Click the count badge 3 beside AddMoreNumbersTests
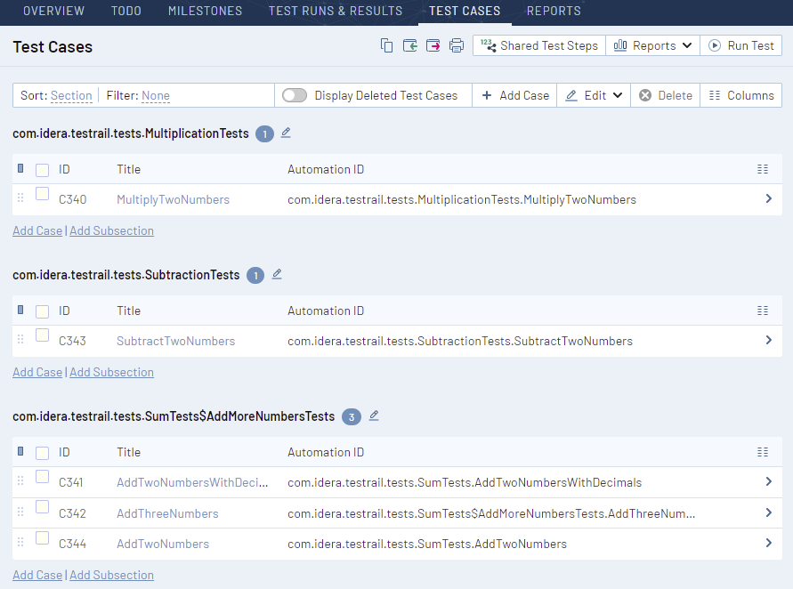This screenshot has height=589, width=793. coord(352,417)
